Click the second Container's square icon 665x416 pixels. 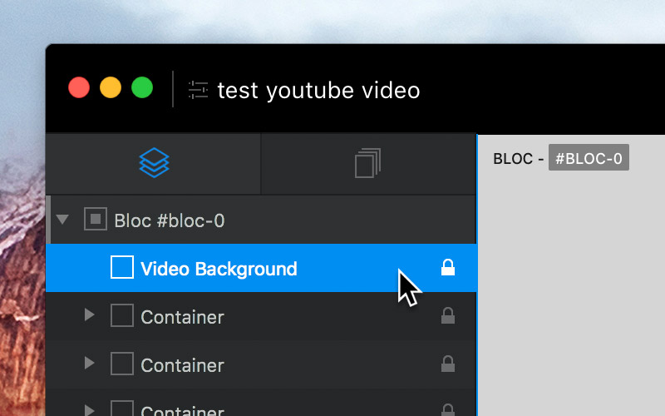[x=122, y=364]
